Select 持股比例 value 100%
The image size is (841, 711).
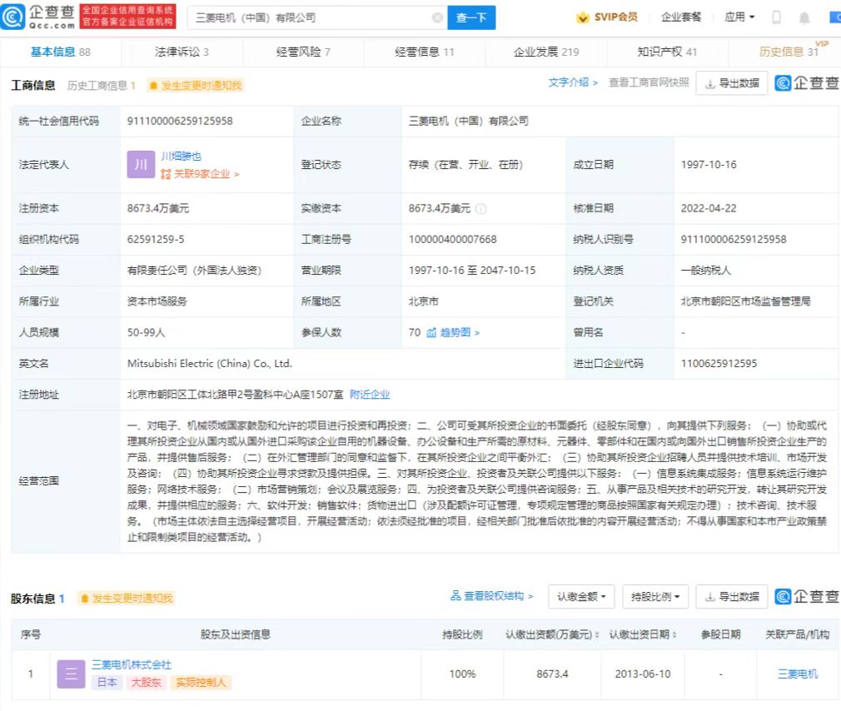pyautogui.click(x=462, y=674)
